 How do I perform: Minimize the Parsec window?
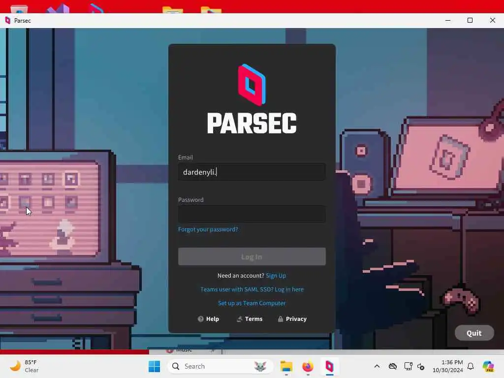click(x=448, y=21)
